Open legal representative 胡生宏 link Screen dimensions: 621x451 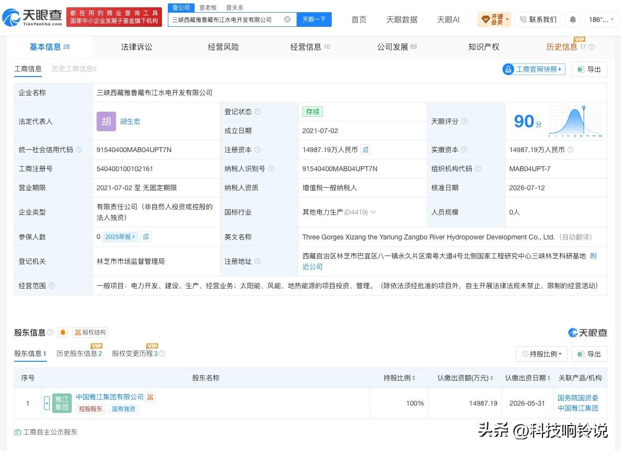[130, 121]
